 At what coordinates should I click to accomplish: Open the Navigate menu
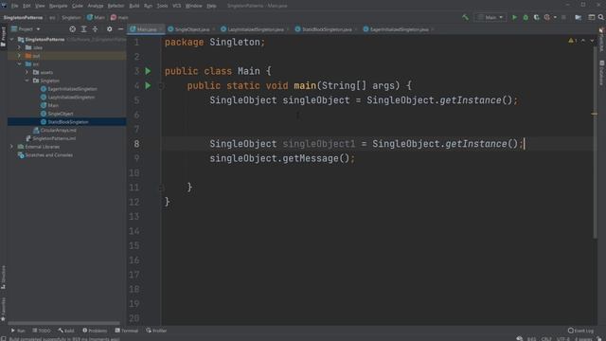(58, 6)
